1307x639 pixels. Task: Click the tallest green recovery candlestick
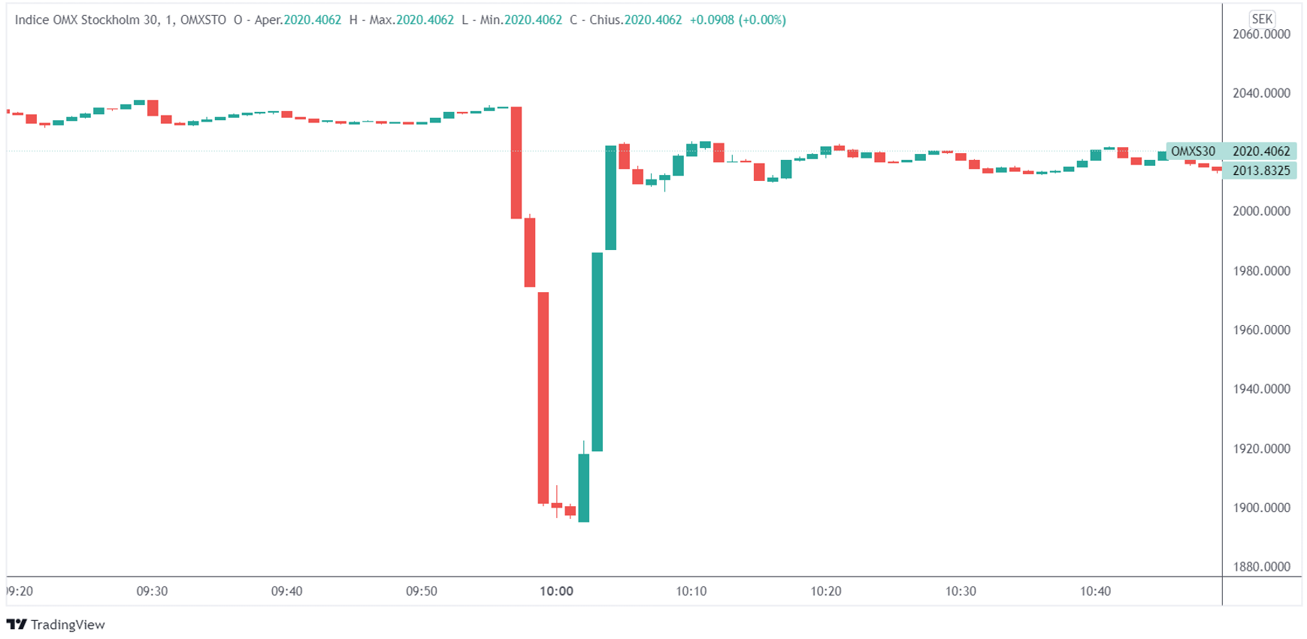pos(598,351)
